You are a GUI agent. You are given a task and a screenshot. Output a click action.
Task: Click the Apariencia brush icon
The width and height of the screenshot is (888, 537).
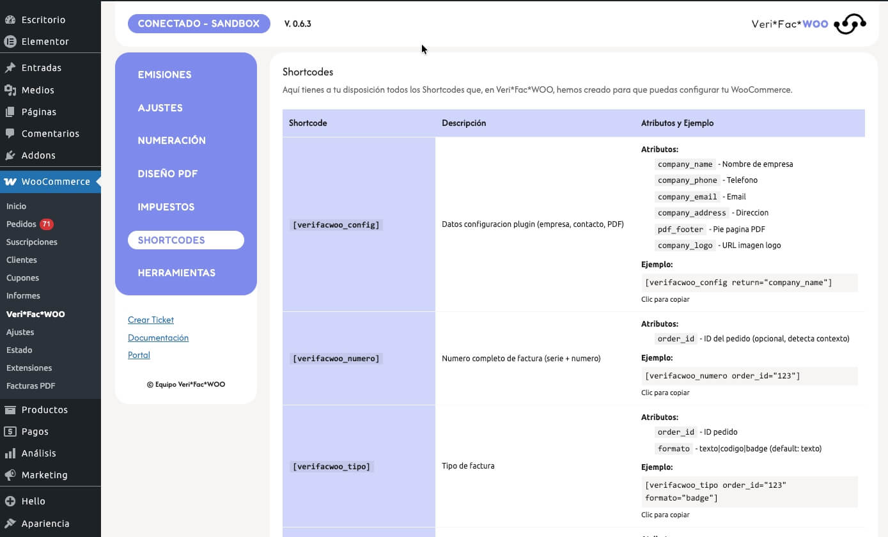tap(10, 524)
